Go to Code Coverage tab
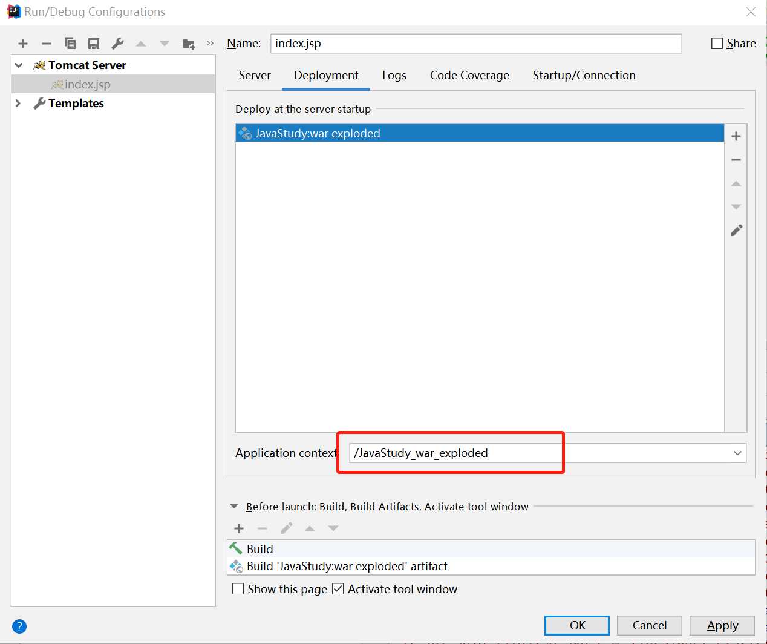This screenshot has height=644, width=767. coord(469,76)
